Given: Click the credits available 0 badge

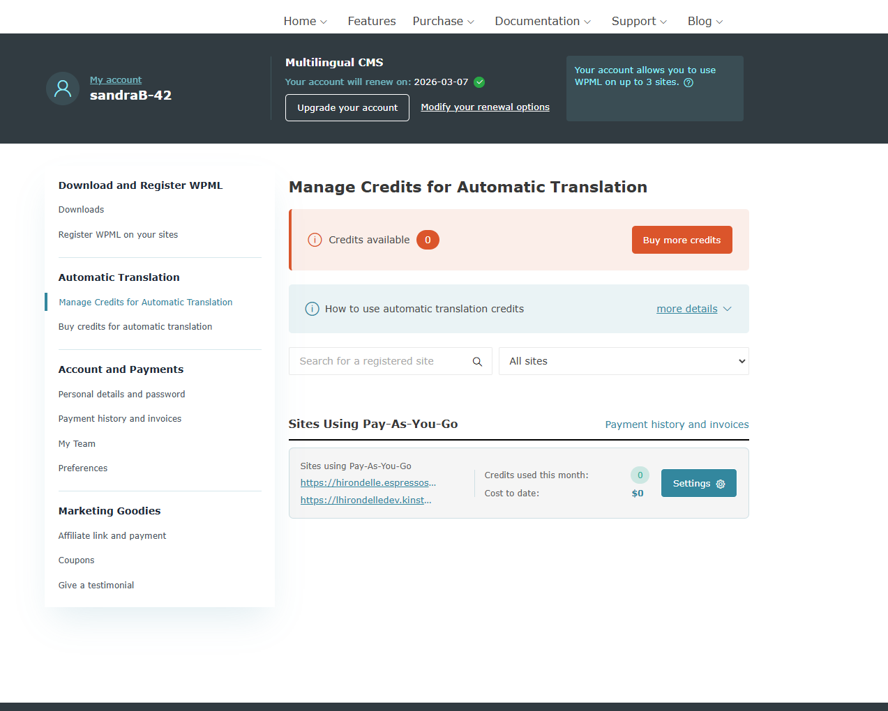Looking at the screenshot, I should point(428,240).
